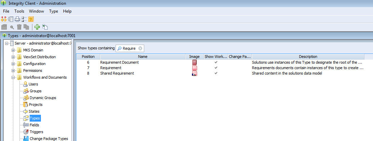373x141 pixels.
Task: Click the Requirement Document image icon
Action: coord(194,63)
